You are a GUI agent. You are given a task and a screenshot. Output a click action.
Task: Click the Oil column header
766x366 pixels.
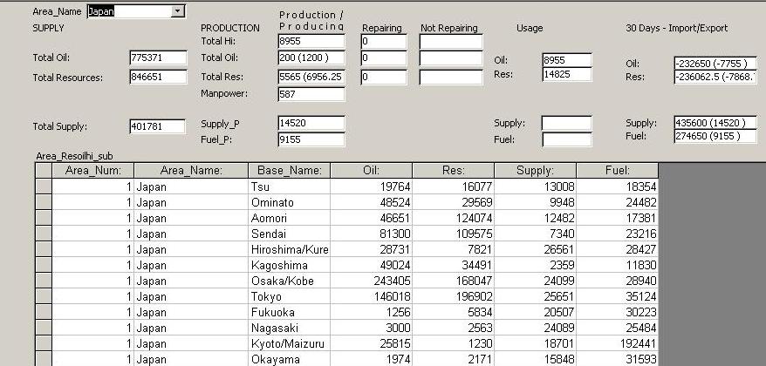coord(372,170)
